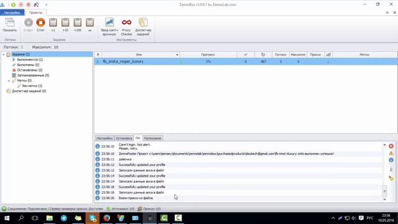
Task: Select Выполняются (1) tree item
Action: pyautogui.click(x=30, y=60)
